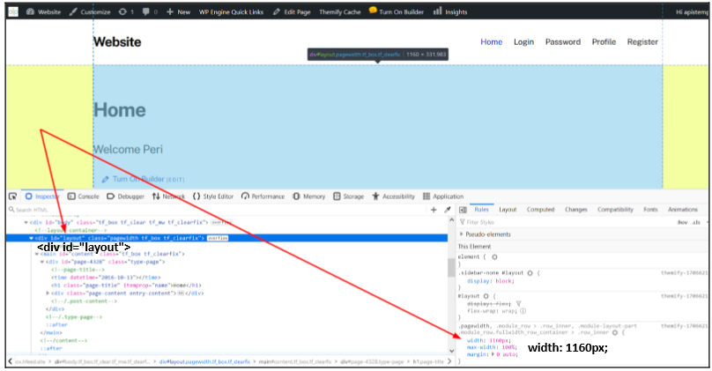Open the Storage devtools tab
The image size is (712, 371).
[348, 197]
